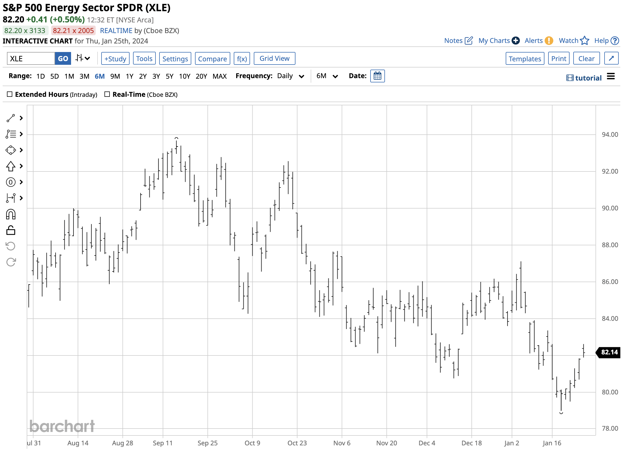
Task: Set range to 10Y
Action: pyautogui.click(x=185, y=76)
